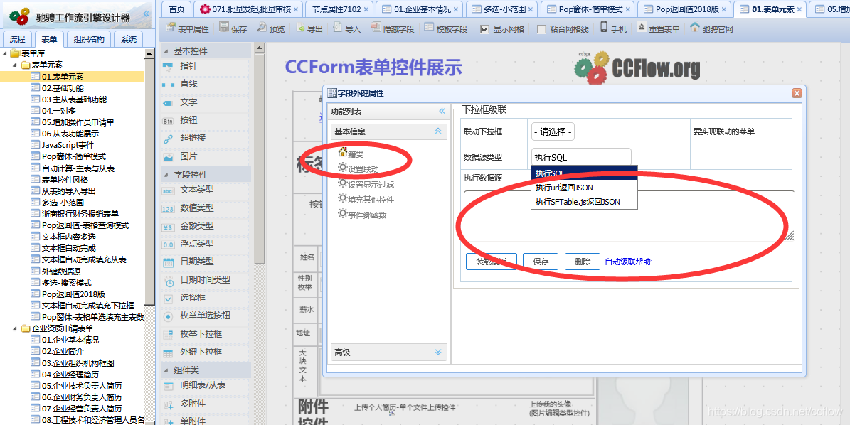Expand the 高级 accordion panel

(438, 353)
